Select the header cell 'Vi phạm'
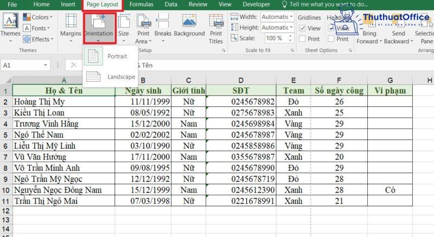Screen dimensions: 434x237 [x=390, y=91]
